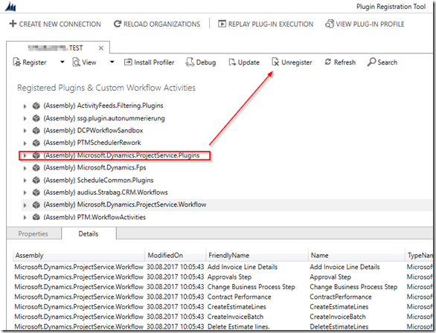Expand the Microsoft.Dynamics.Fps assembly node

pos(25,168)
